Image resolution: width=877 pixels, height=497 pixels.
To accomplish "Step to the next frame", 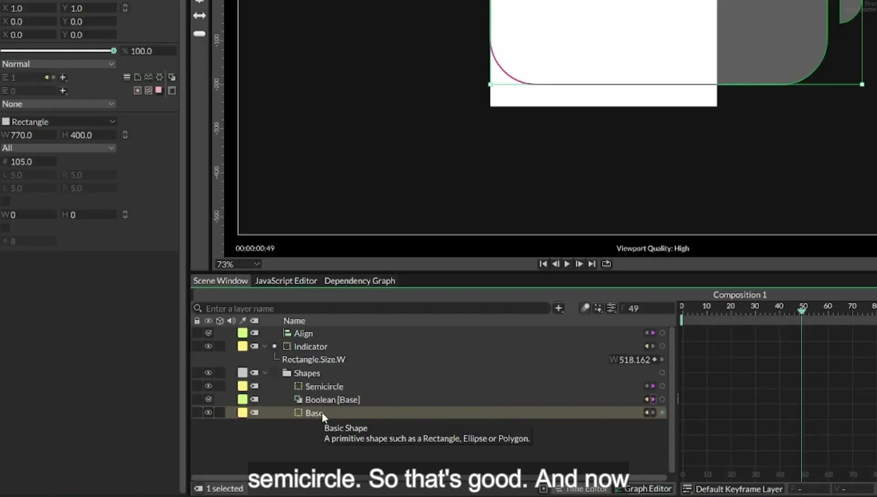I will (579, 264).
